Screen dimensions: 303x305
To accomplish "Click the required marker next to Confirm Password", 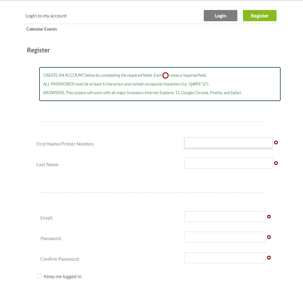I will click(x=269, y=258).
